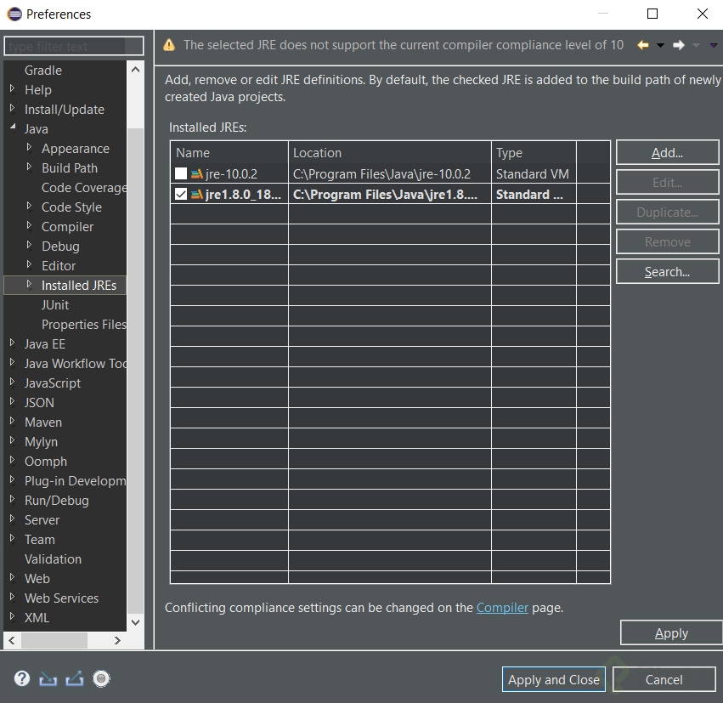Viewport: 723px width, 703px height.
Task: Expand the Compiler node
Action: click(30, 225)
